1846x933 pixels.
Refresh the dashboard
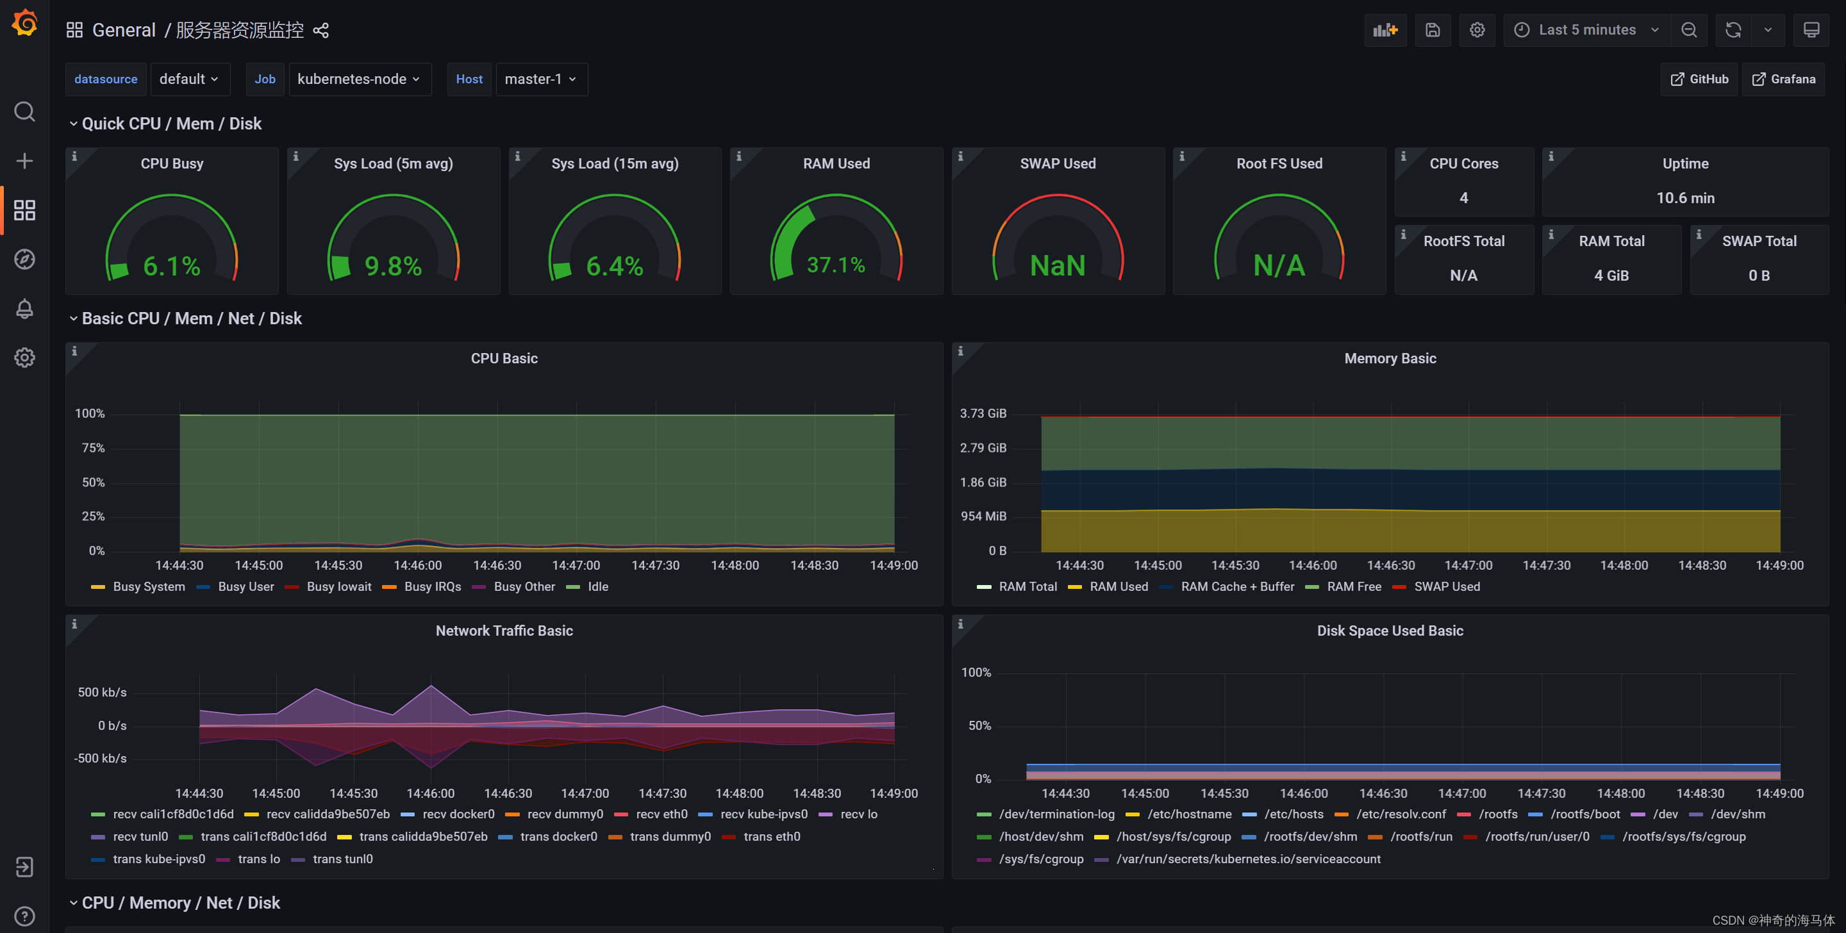pyautogui.click(x=1733, y=30)
